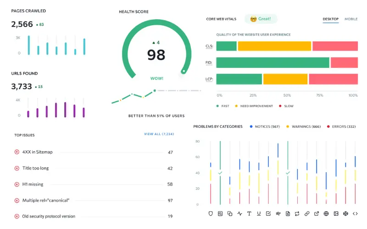Toggle the Slow legend item
Image resolution: width=367 pixels, height=229 pixels.
tap(286, 106)
